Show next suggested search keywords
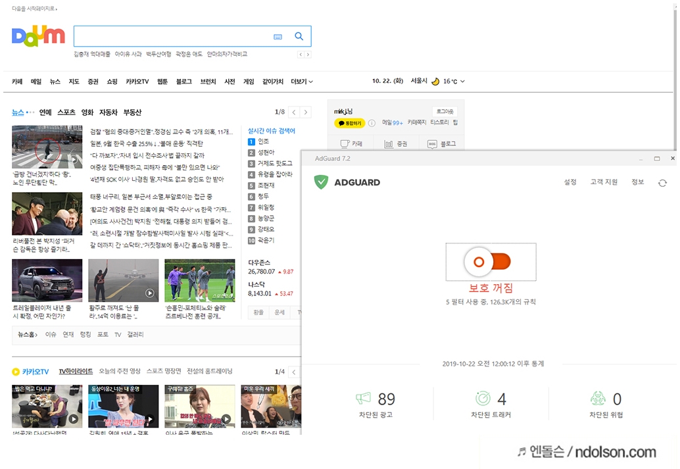The image size is (680, 469). click(308, 54)
